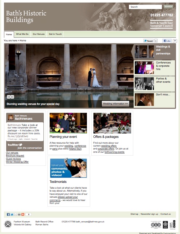The height and width of the screenshot is (234, 180).
Task: Click the black rose emblem logo
Action: [165, 225]
